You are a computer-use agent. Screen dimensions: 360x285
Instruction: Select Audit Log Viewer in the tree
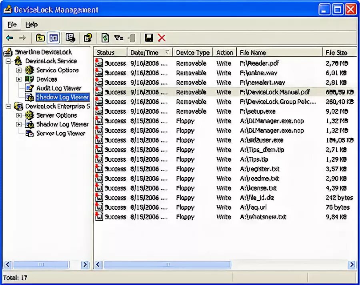point(59,88)
